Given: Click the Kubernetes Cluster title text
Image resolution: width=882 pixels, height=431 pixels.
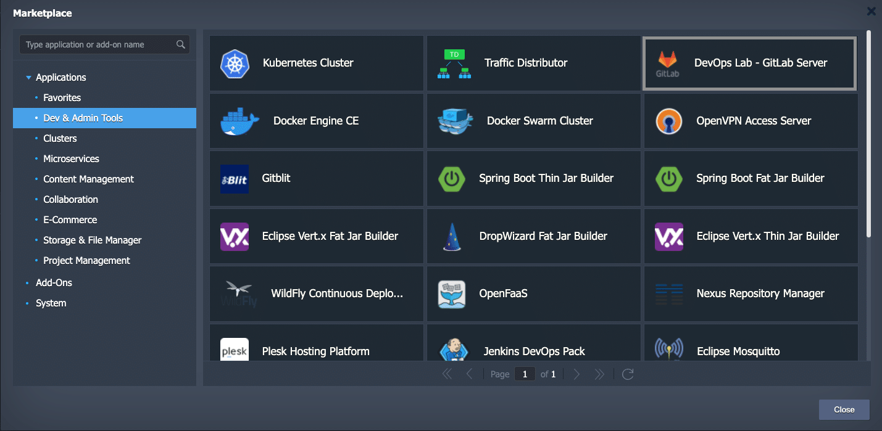Looking at the screenshot, I should 308,63.
